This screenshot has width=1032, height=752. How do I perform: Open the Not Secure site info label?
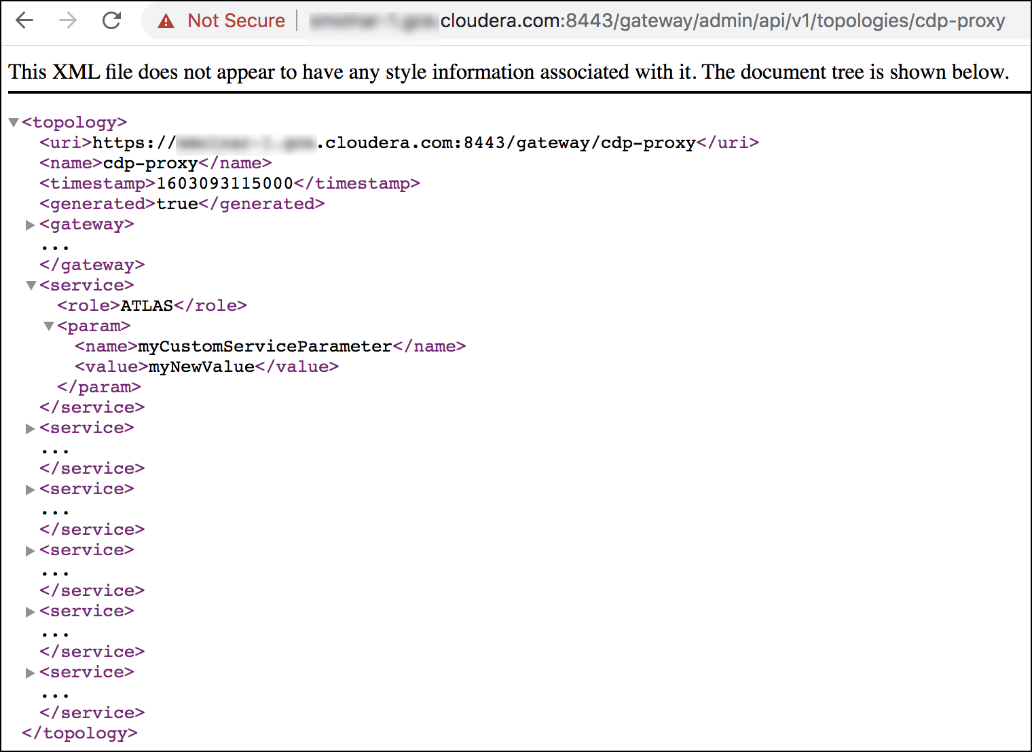236,21
